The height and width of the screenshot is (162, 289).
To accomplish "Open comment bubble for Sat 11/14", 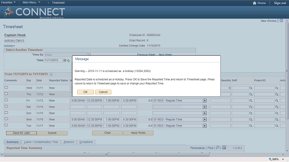I will [x=6, y=107].
